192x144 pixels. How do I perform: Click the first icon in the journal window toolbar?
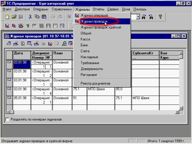click(9, 44)
